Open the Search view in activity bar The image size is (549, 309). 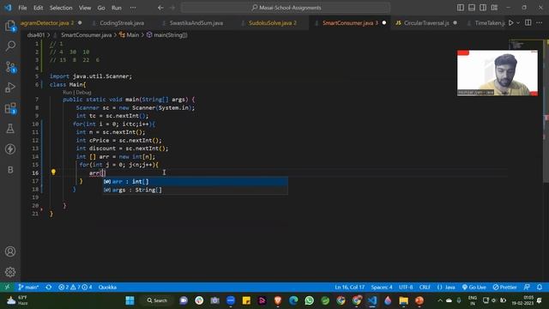tap(10, 45)
